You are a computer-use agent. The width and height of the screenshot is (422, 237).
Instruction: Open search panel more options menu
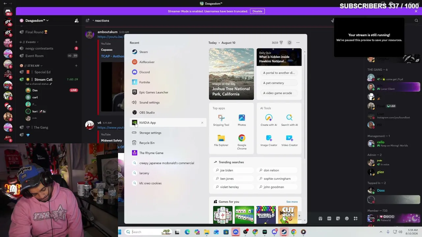point(298,42)
